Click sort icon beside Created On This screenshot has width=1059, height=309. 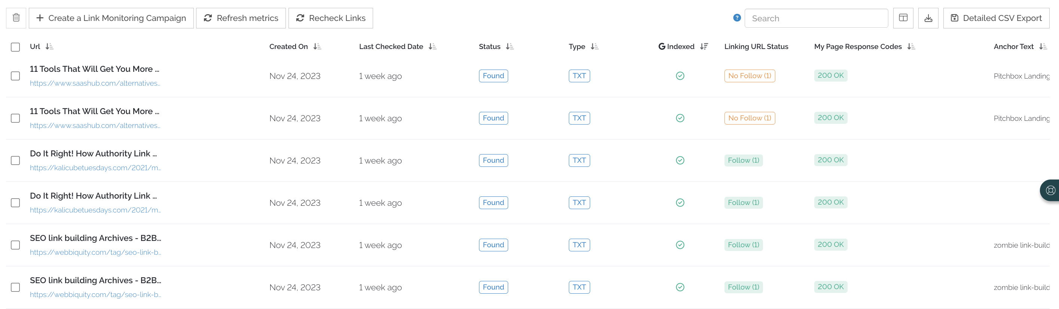(x=317, y=47)
